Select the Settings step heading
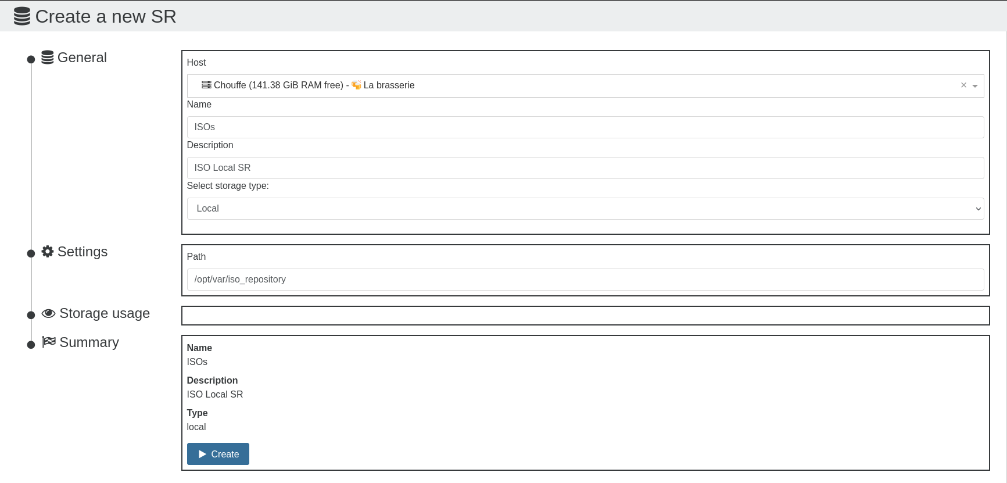This screenshot has width=1007, height=483. (x=83, y=252)
